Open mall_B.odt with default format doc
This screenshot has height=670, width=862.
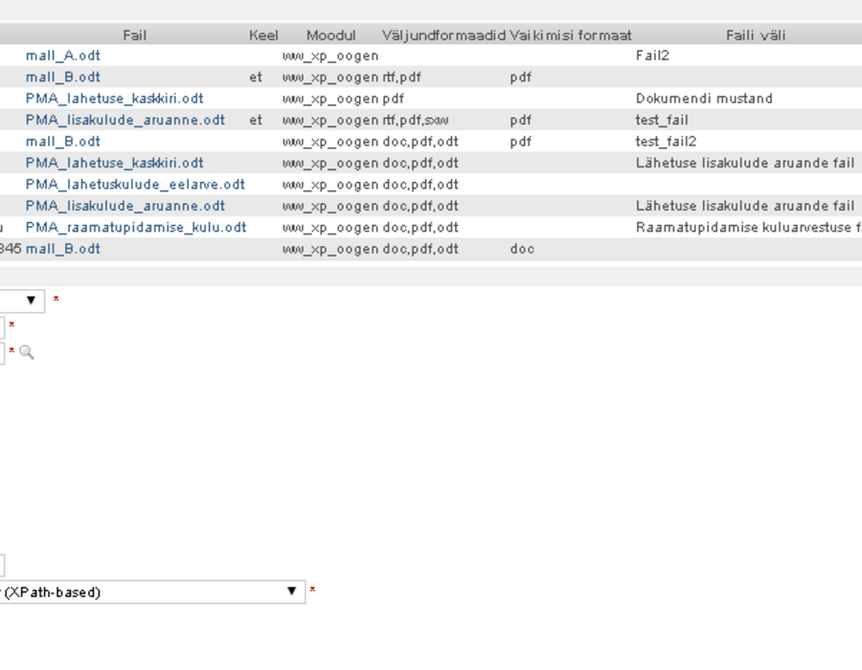[62, 248]
